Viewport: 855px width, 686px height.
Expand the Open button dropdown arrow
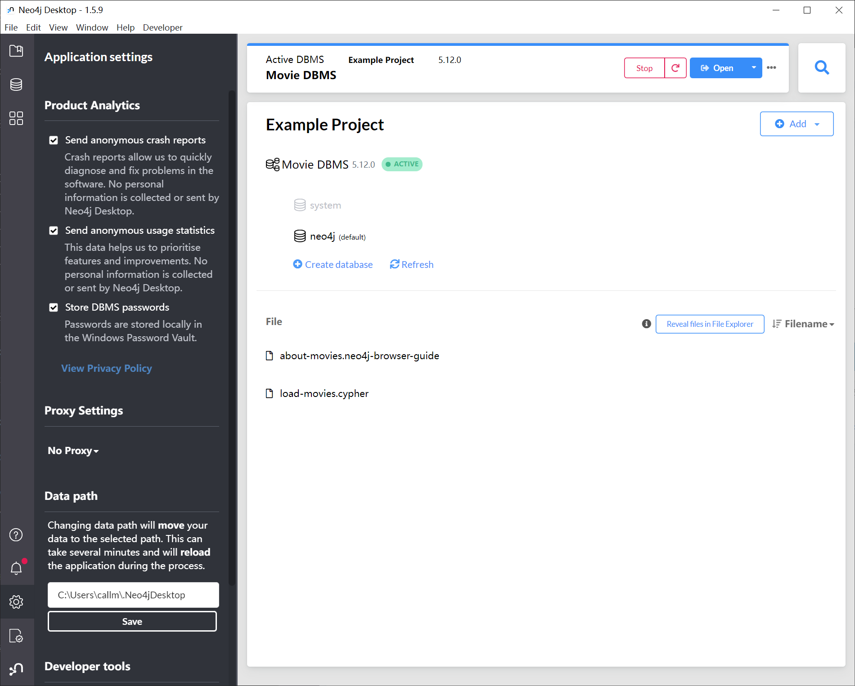[754, 68]
